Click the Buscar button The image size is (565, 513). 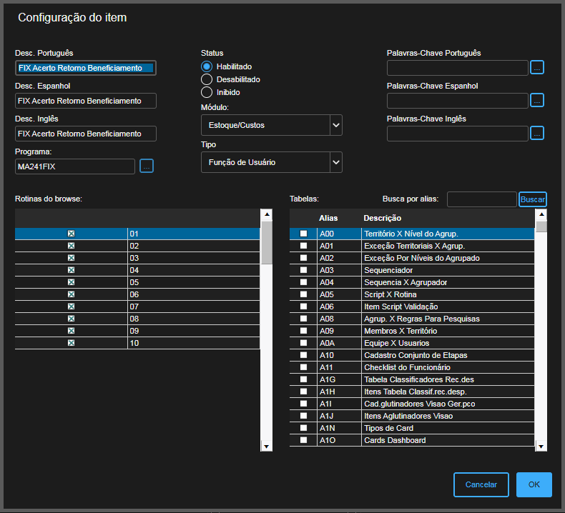coord(532,199)
